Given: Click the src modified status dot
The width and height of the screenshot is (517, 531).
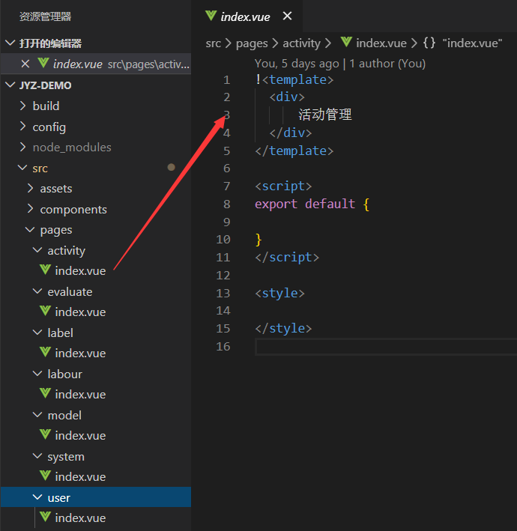Looking at the screenshot, I should [171, 167].
